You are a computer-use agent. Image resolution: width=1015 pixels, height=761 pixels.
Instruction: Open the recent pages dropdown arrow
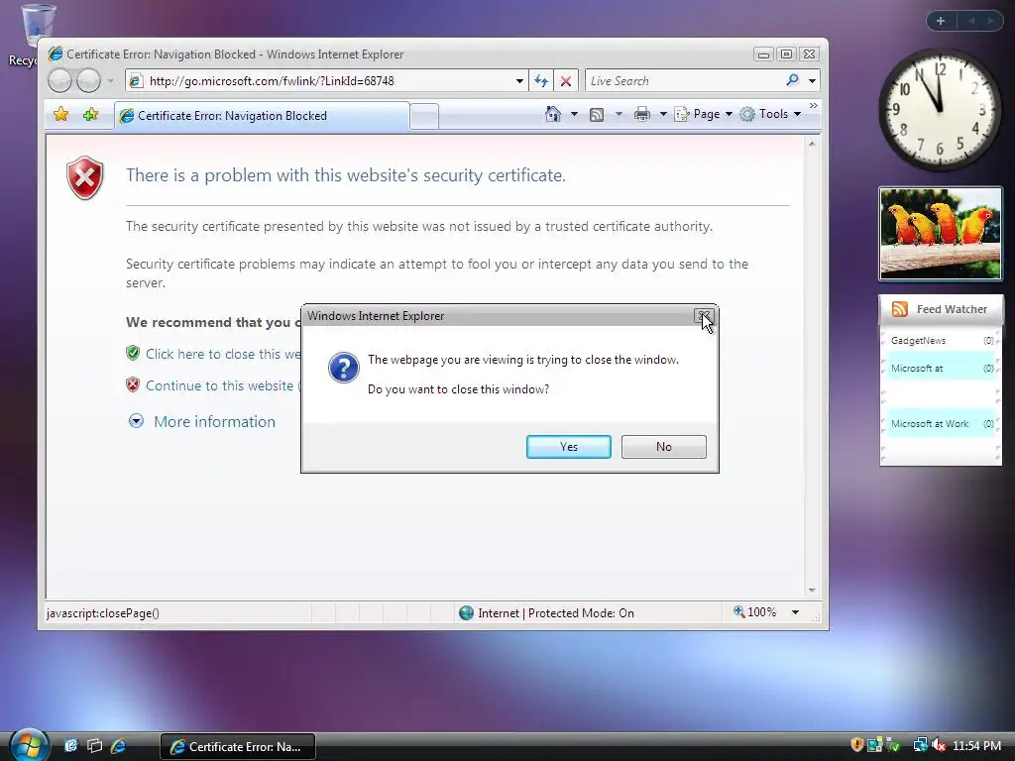point(110,81)
